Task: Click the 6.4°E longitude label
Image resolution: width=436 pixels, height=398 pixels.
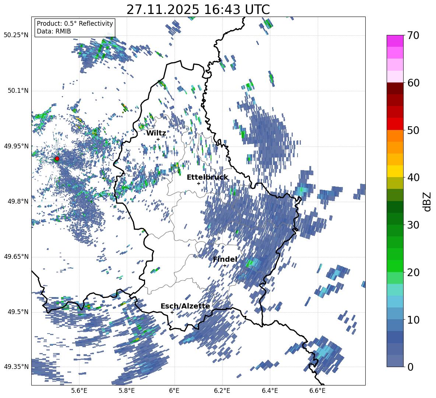Action: point(270,391)
